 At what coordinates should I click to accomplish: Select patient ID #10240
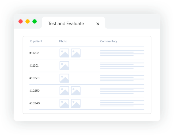click(34, 103)
